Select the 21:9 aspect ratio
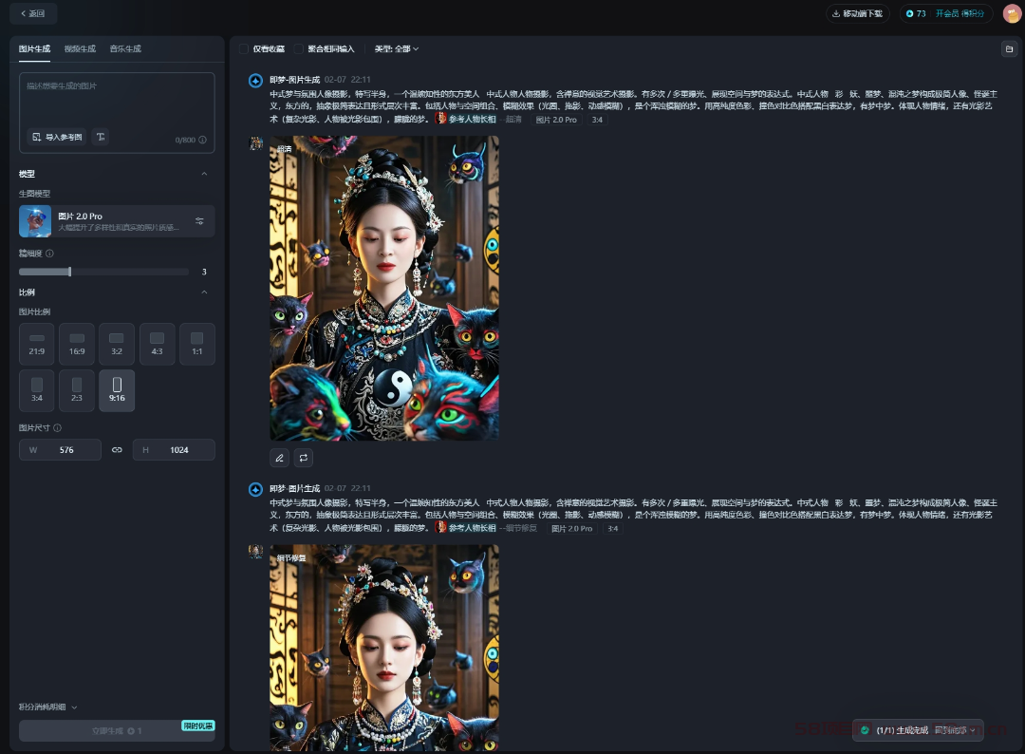This screenshot has width=1025, height=754. tap(37, 344)
